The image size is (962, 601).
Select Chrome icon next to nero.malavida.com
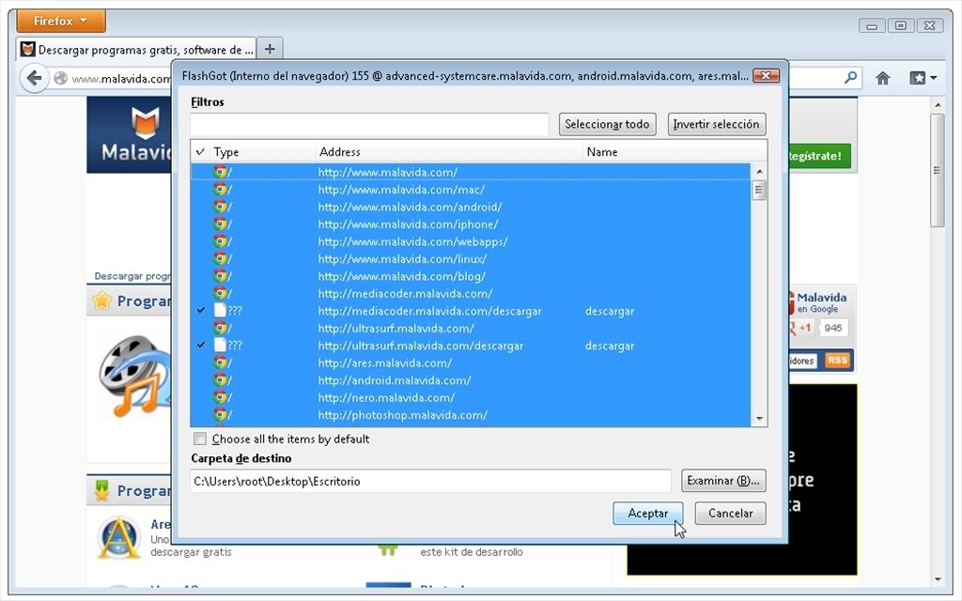click(x=220, y=397)
